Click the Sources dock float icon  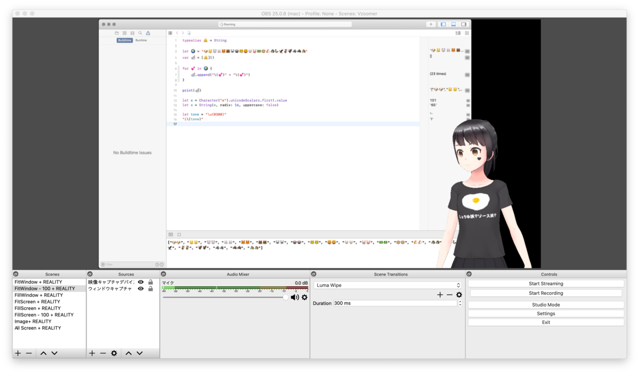click(89, 275)
